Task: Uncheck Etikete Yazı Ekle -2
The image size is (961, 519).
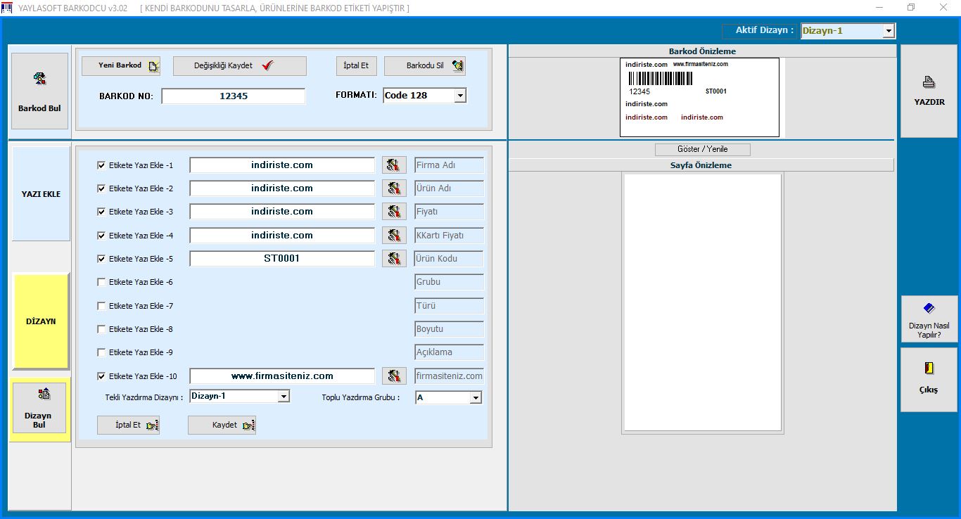Action: coord(101,188)
